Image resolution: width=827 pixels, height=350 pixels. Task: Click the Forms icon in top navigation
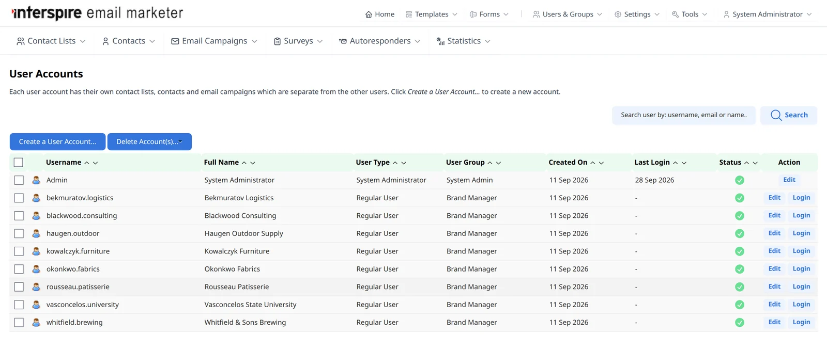(x=473, y=14)
